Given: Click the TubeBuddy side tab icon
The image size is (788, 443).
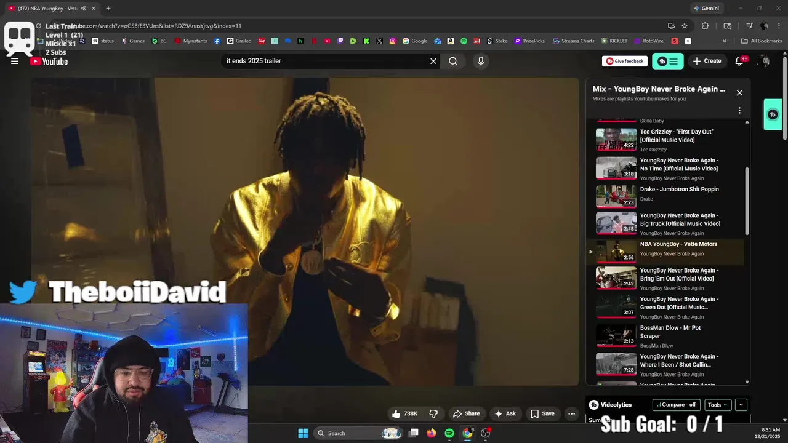Looking at the screenshot, I should [x=773, y=114].
